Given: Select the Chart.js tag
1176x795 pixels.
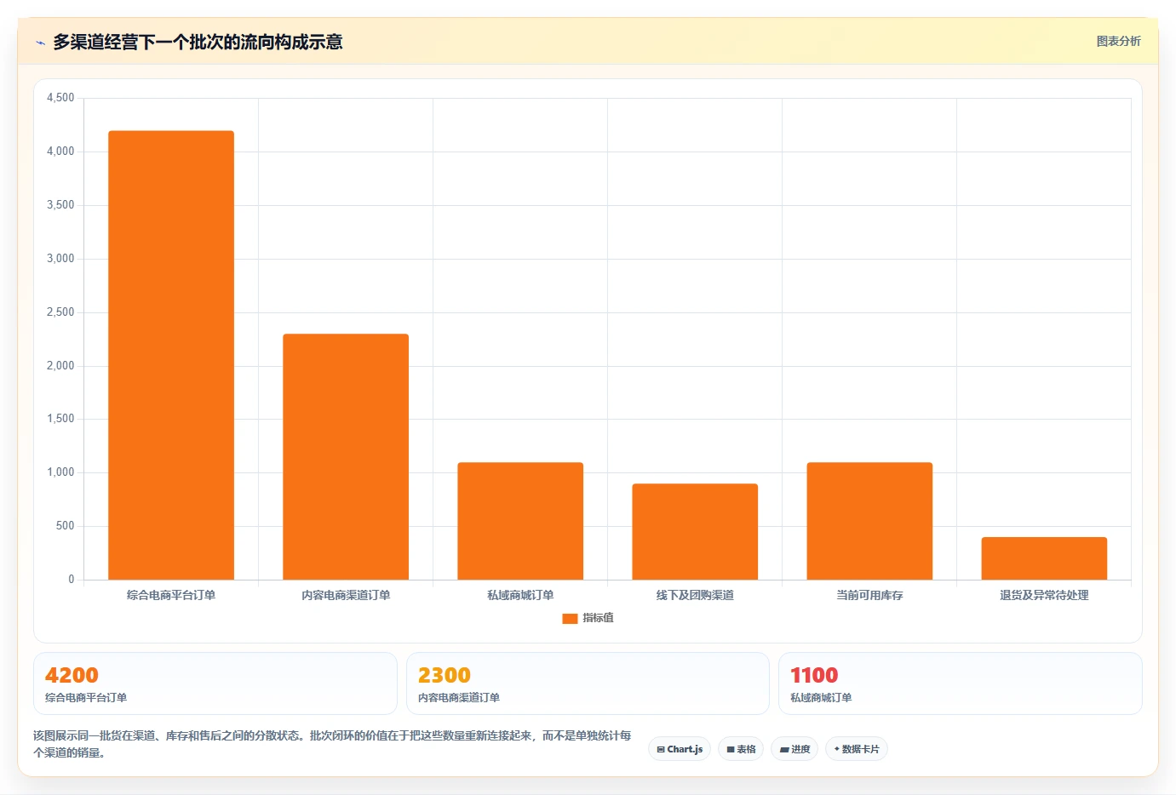Looking at the screenshot, I should (680, 749).
